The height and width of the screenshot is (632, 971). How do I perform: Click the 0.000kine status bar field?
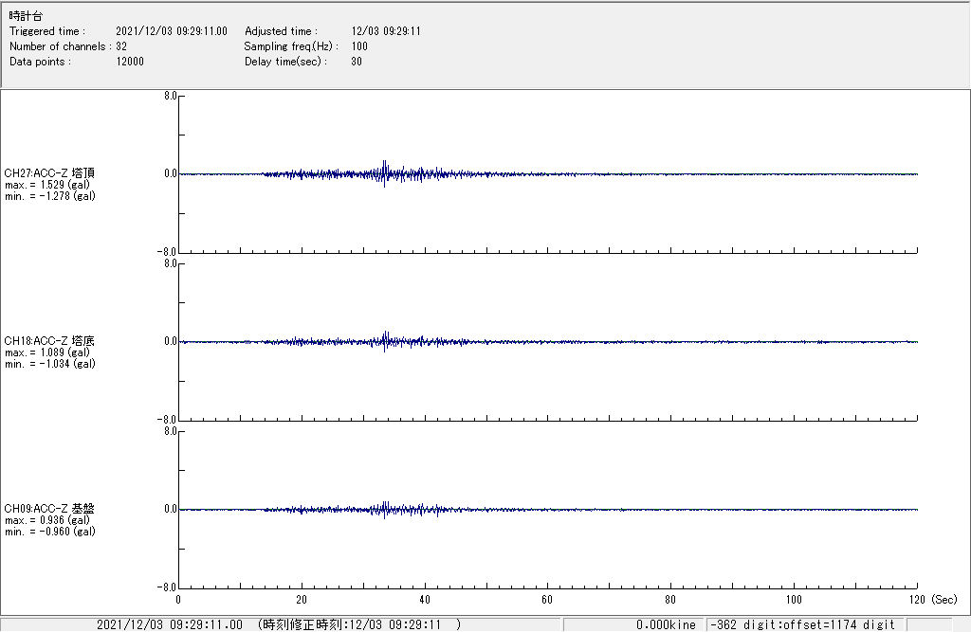point(666,624)
